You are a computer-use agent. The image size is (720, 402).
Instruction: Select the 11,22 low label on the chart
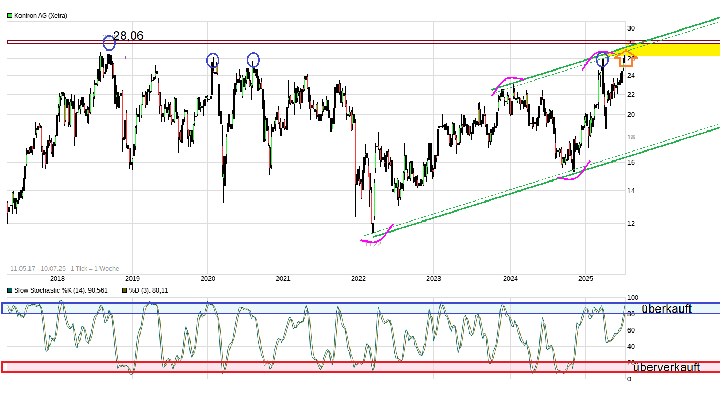click(373, 244)
